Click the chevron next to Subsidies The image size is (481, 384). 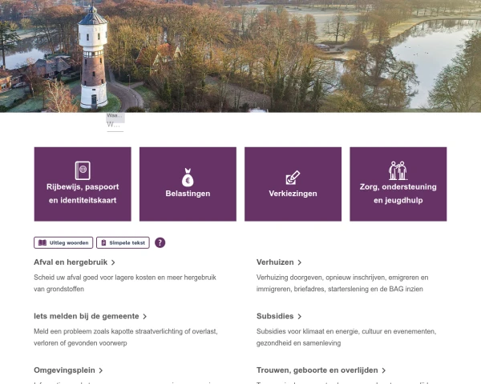click(x=299, y=316)
